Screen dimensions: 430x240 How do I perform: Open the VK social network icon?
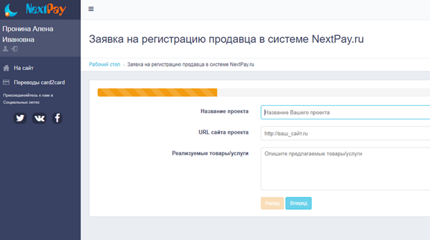pos(39,118)
